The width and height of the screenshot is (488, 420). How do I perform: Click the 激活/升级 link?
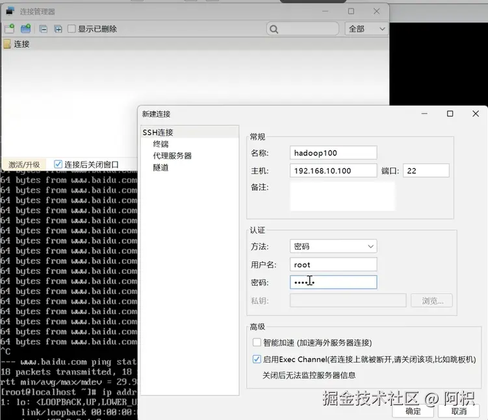point(24,164)
